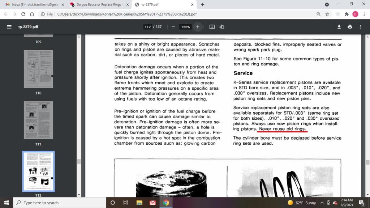Toggle the PDF sidebar menu icon
370x208 pixels.
pyautogui.click(x=9, y=27)
